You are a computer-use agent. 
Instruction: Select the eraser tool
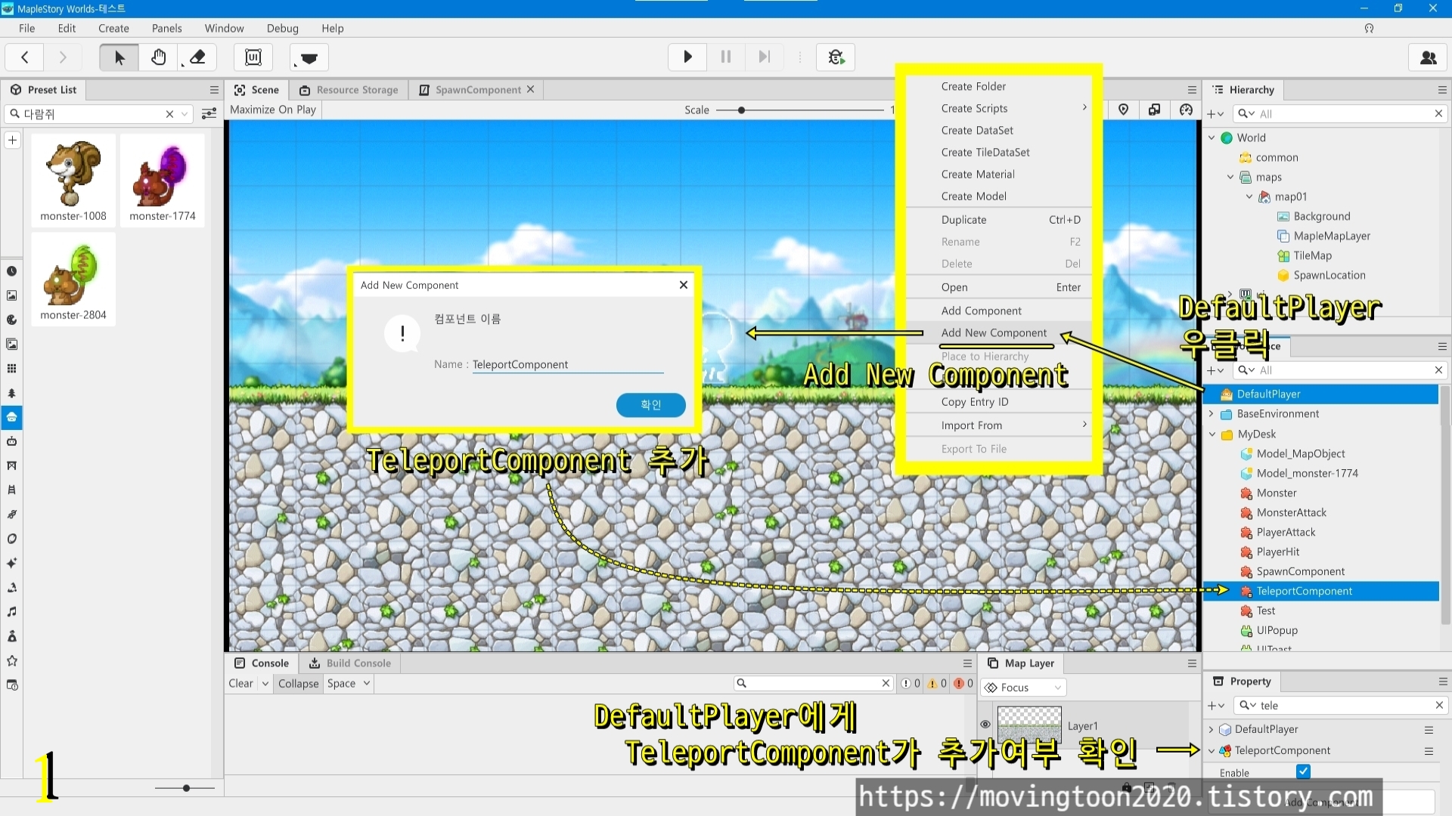pyautogui.click(x=197, y=57)
